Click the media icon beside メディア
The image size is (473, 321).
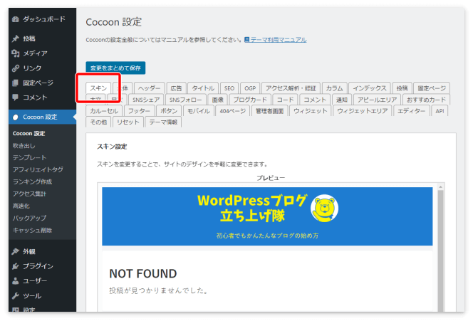[16, 53]
